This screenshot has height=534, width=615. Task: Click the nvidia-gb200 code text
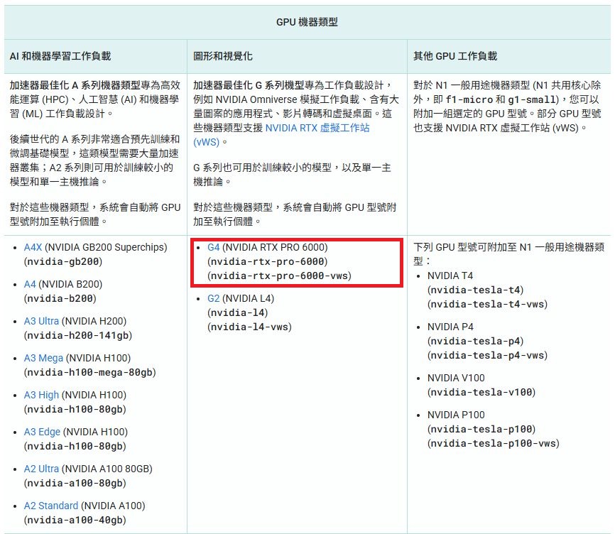pos(63,261)
